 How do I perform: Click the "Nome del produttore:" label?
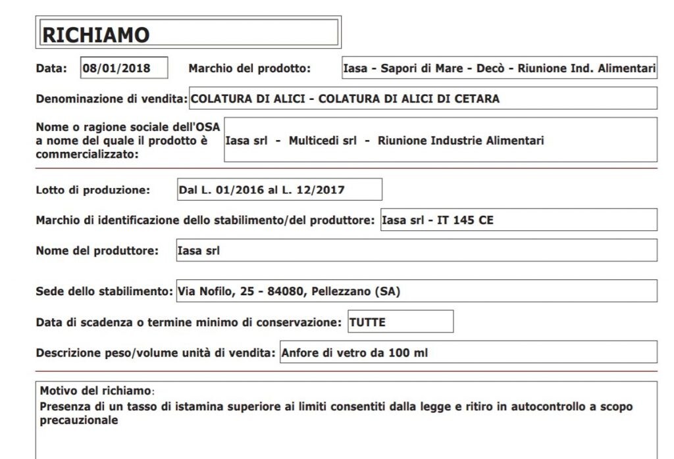[97, 251]
